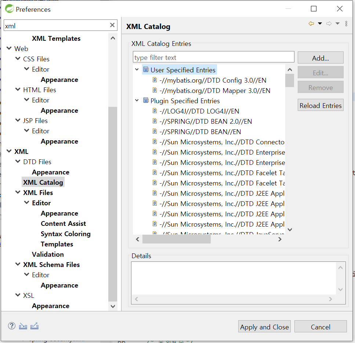Viewport: 355px width, 343px height.
Task: Click the icon beside mybatis DTD Config entry
Action: [155, 80]
